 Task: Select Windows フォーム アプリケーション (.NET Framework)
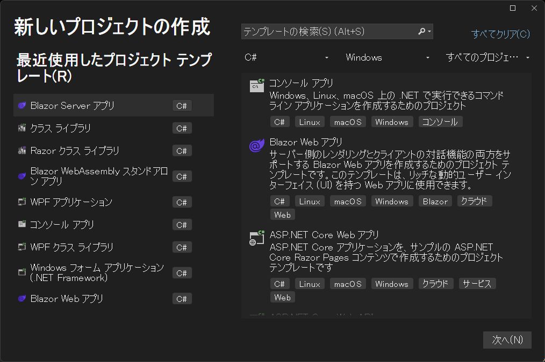[x=113, y=272]
